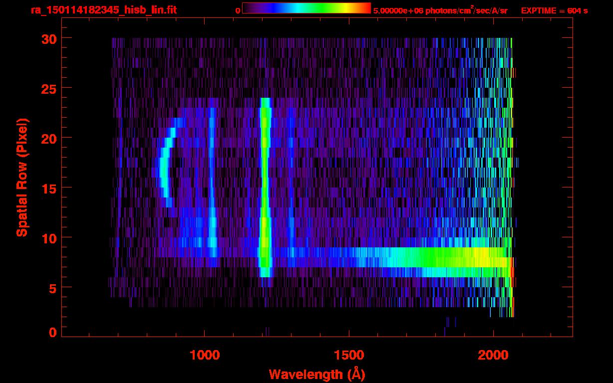The image size is (613, 383).
Task: Click the EXPTIME = 604 s text
Action: [x=554, y=10]
